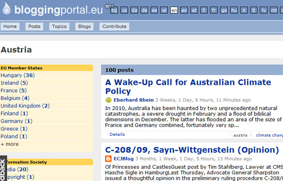Open the Media (20) topic link
Screen dimensions: 283x181
(x=17, y=170)
